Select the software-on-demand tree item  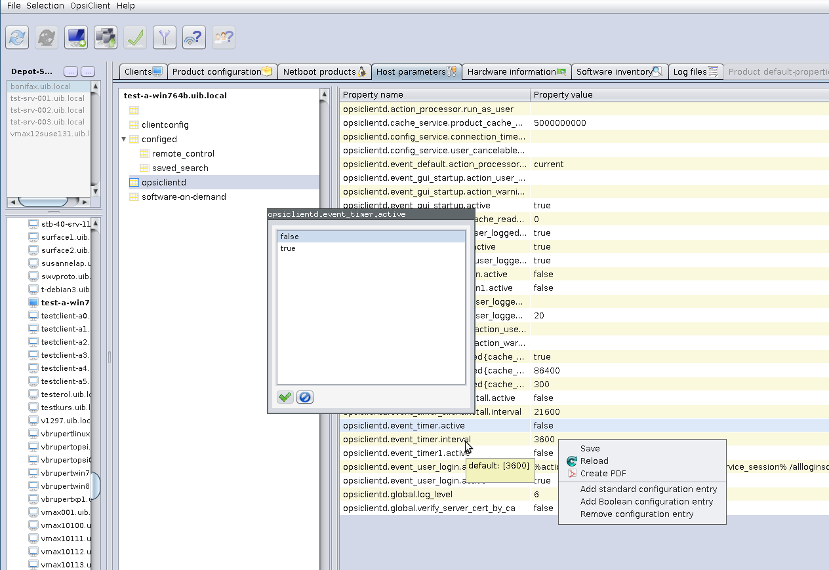click(184, 197)
